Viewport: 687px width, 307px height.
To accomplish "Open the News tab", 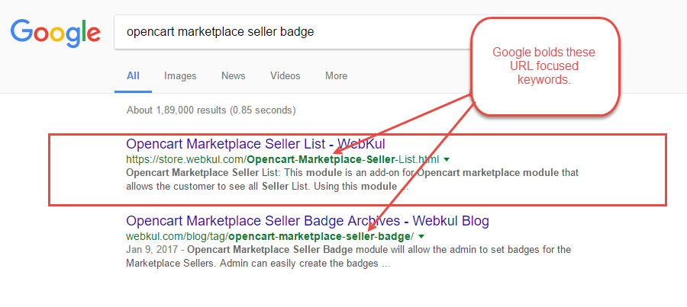I will point(233,75).
